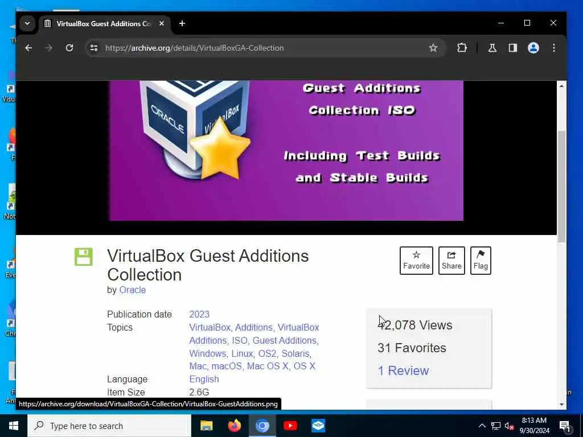The image size is (583, 437).
Task: Open Chrome Labs flask icon
Action: tap(492, 48)
